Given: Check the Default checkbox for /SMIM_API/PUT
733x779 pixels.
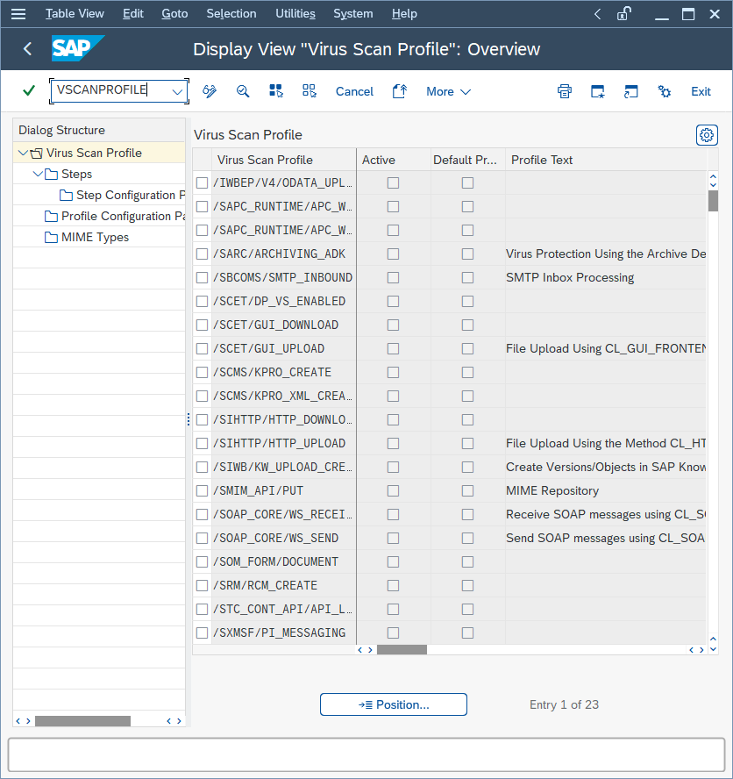Looking at the screenshot, I should (466, 490).
